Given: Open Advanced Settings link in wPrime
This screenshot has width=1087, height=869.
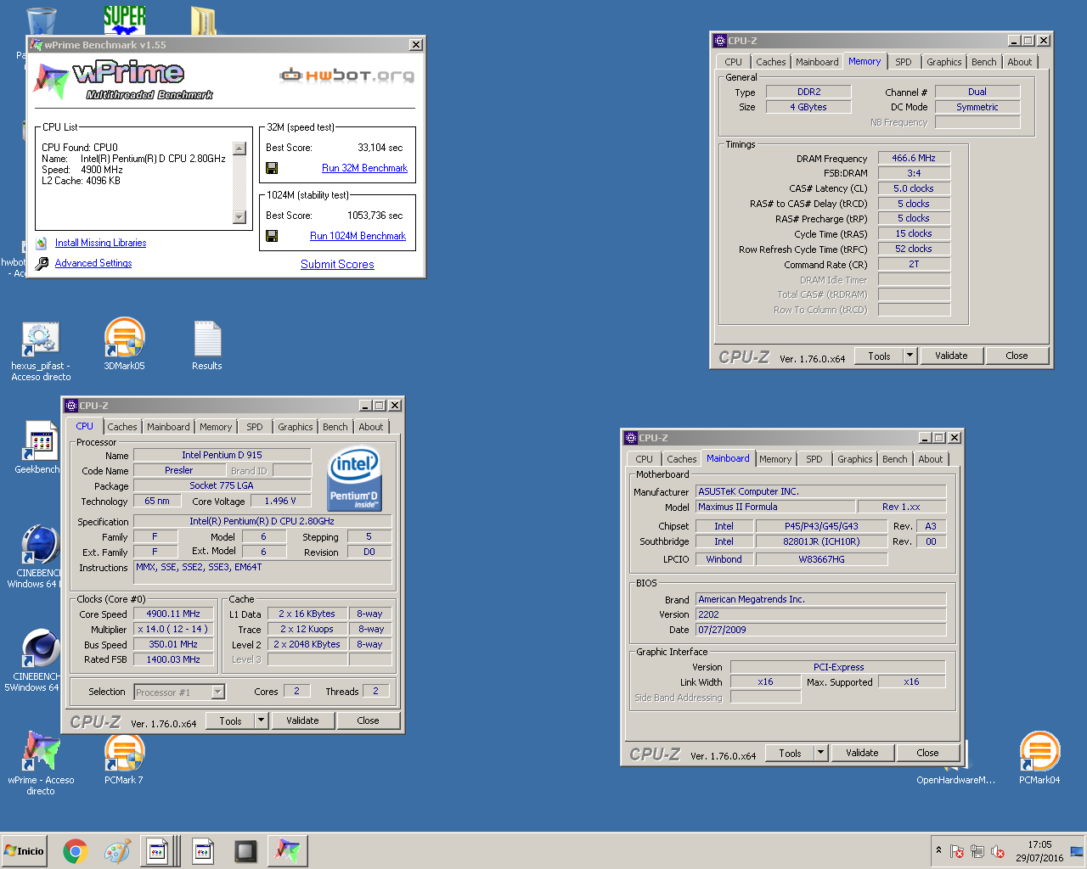Looking at the screenshot, I should point(93,263).
